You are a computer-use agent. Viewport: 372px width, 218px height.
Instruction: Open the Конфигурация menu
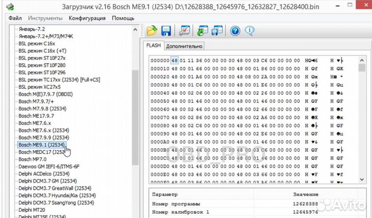(87, 18)
